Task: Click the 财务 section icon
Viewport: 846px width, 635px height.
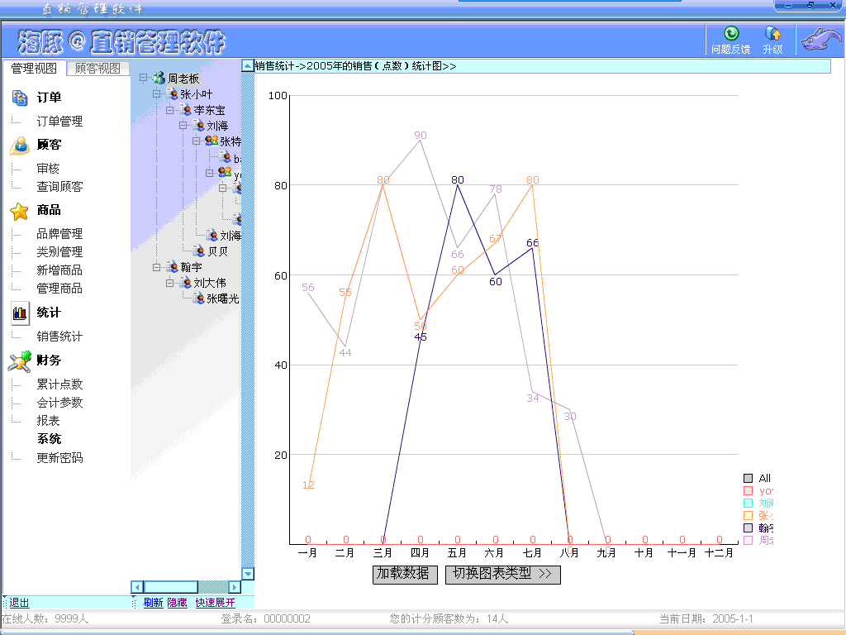Action: coord(20,361)
